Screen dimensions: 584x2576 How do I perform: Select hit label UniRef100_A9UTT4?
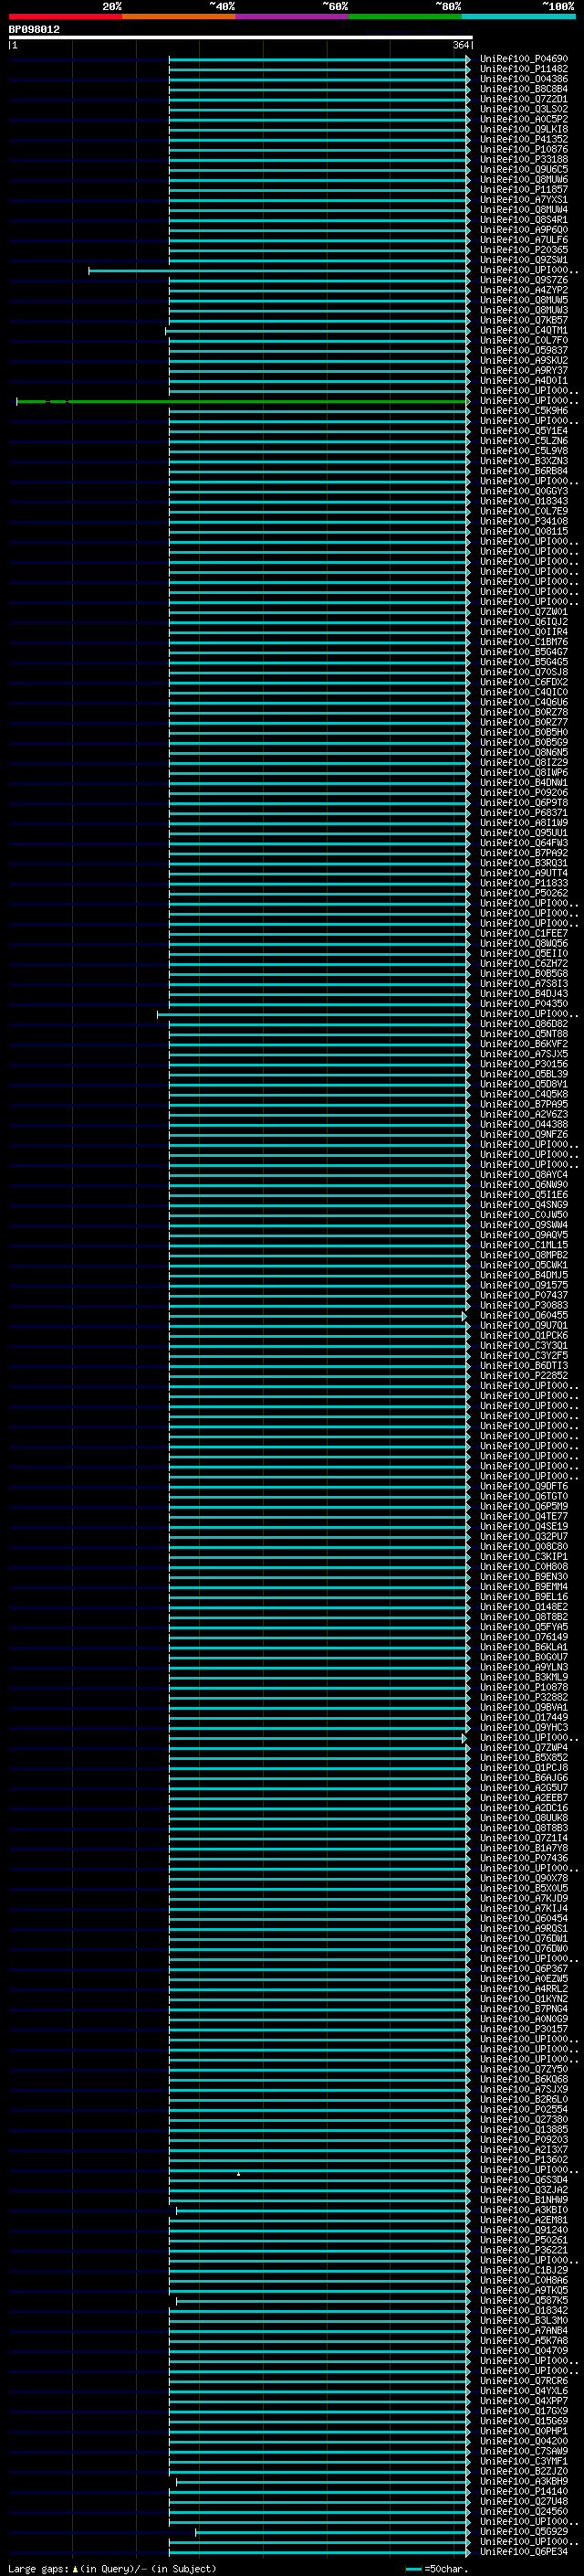click(x=524, y=873)
